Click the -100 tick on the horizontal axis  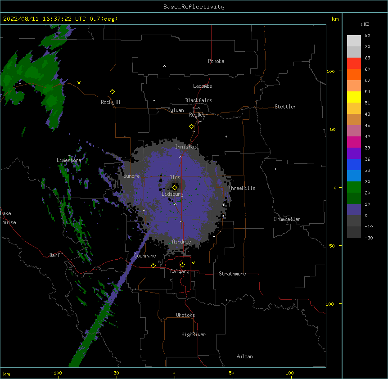(x=56, y=373)
